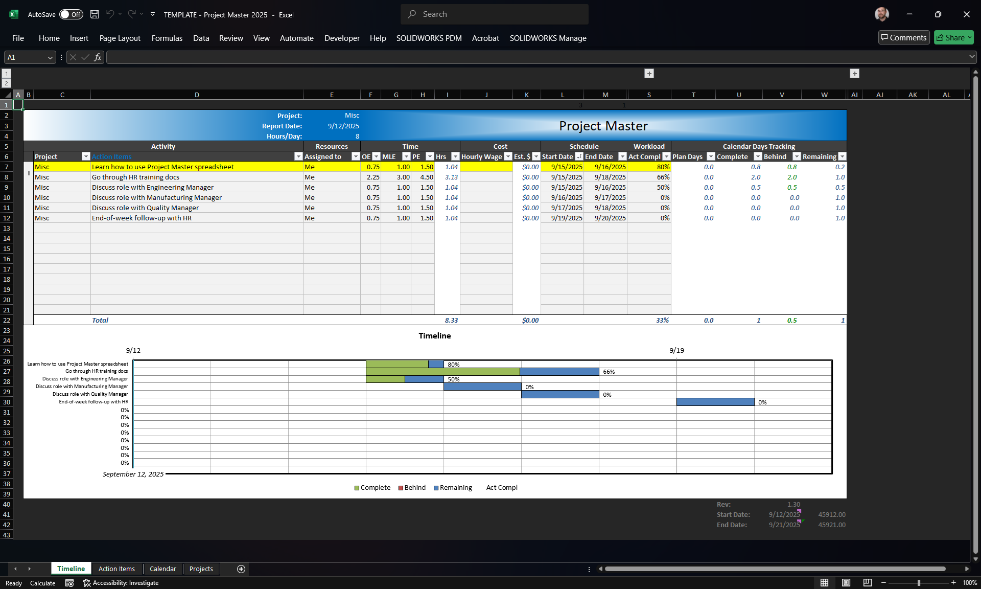
Task: Open the Formulas ribbon tab
Action: pos(167,38)
